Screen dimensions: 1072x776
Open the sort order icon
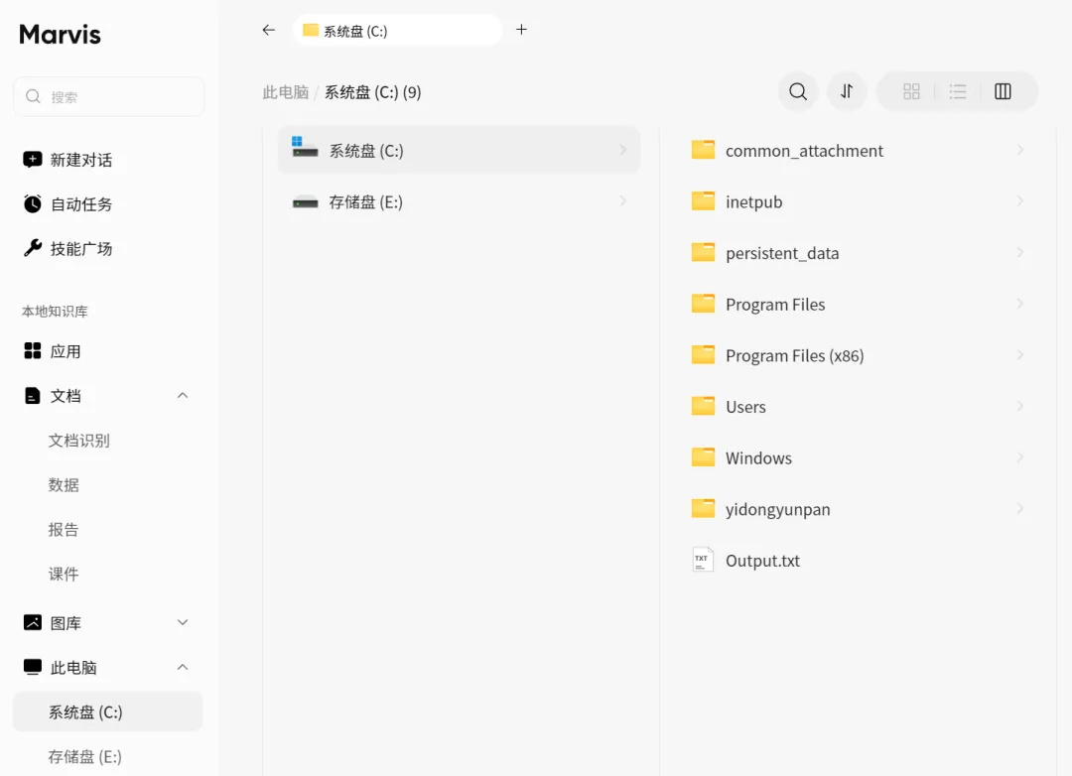[x=847, y=91]
